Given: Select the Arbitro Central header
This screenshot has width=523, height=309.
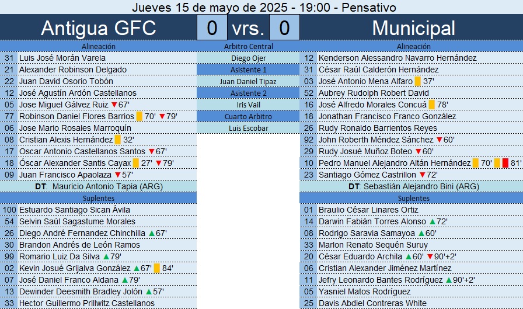Looking at the screenshot, I should click(x=248, y=46).
